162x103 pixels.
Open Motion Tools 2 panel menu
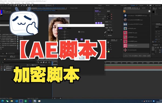(103, 8)
